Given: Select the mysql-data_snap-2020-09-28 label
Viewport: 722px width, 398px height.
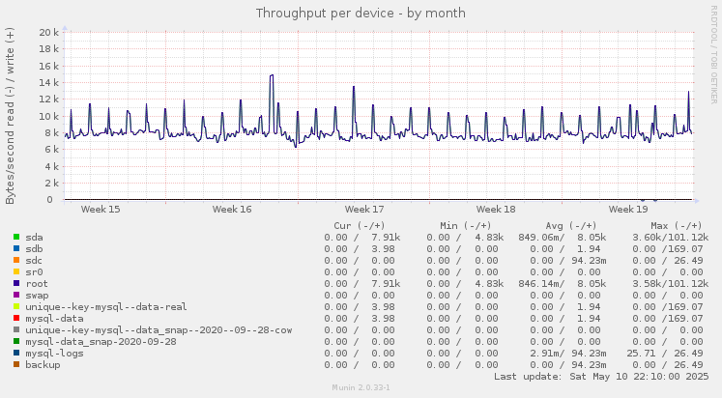Looking at the screenshot, I should point(101,342).
